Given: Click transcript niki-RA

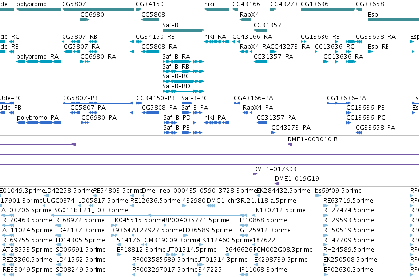Looking at the screenshot, I should [215, 36].
